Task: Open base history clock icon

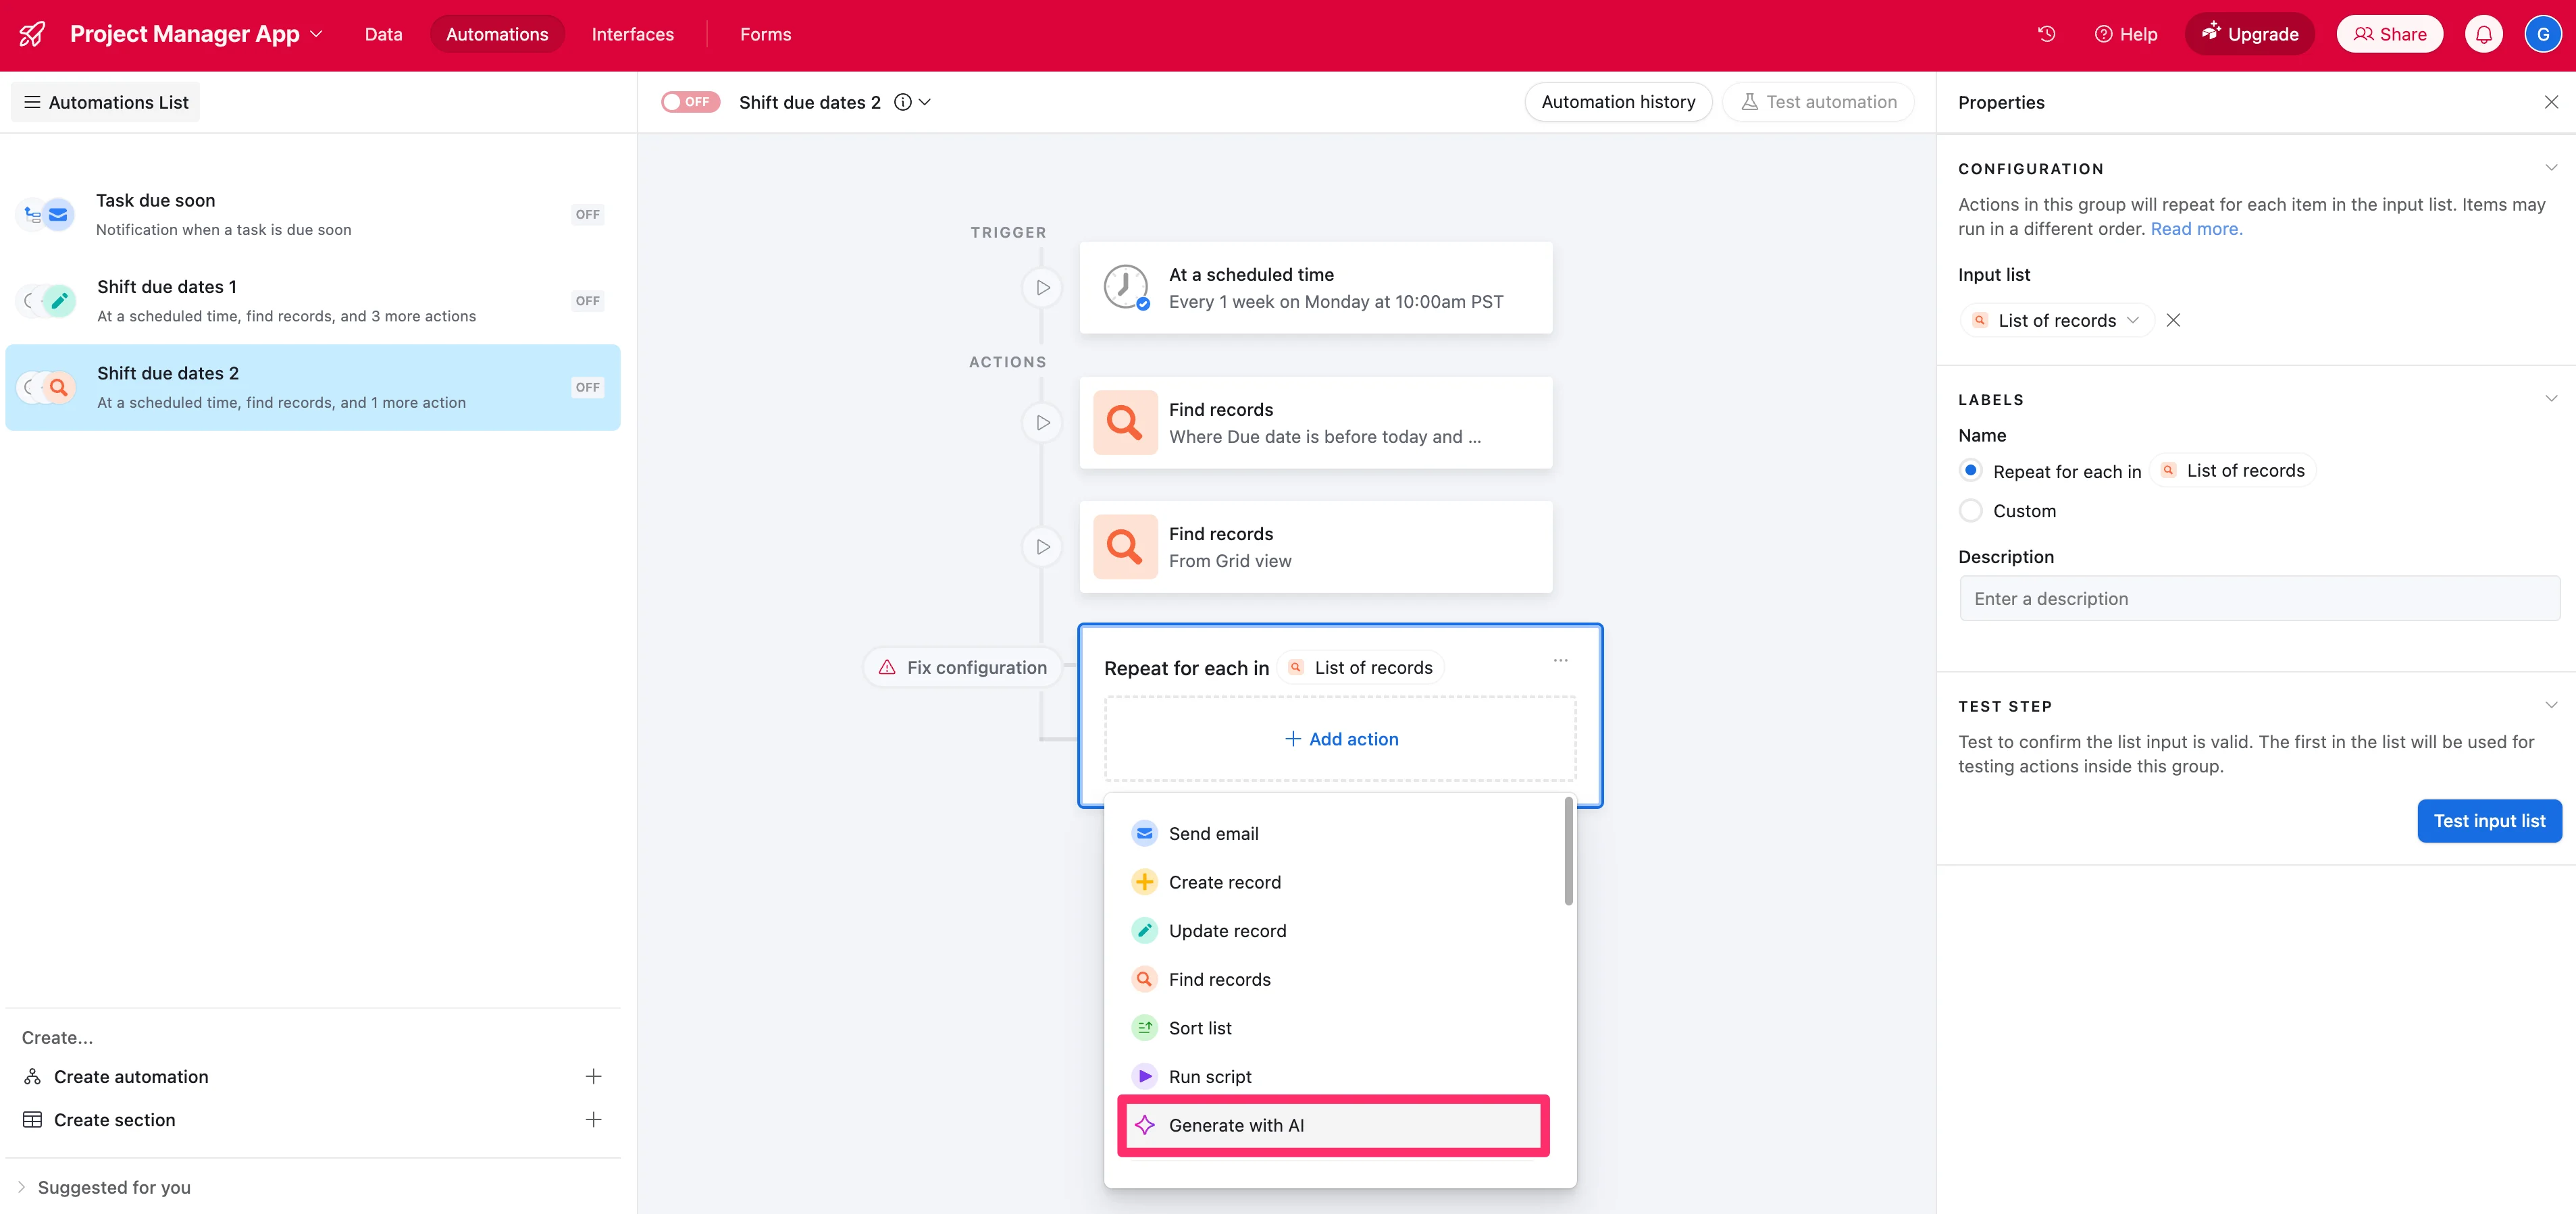Action: 2046,34
